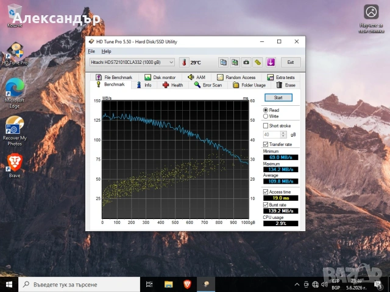
Task: Toggle the Access time checkbox
Action: click(266, 192)
